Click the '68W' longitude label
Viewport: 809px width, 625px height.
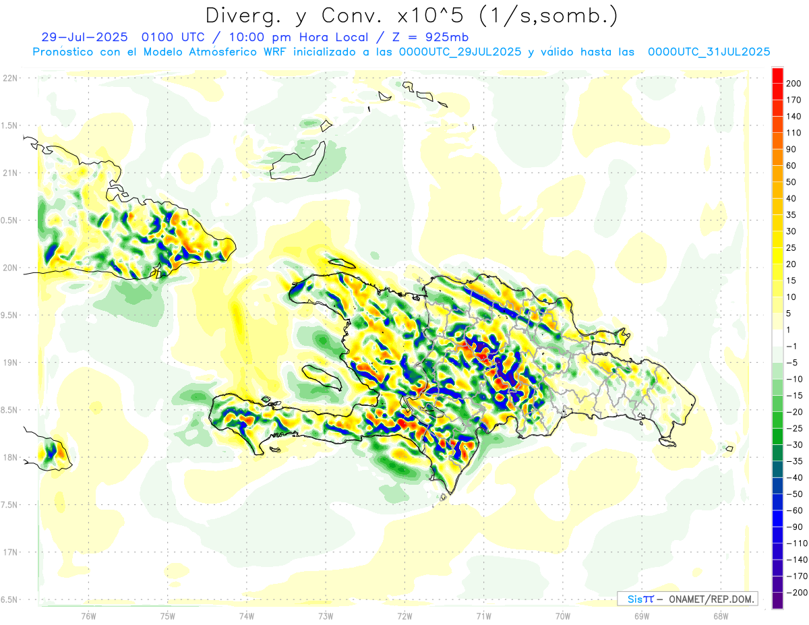(x=721, y=616)
